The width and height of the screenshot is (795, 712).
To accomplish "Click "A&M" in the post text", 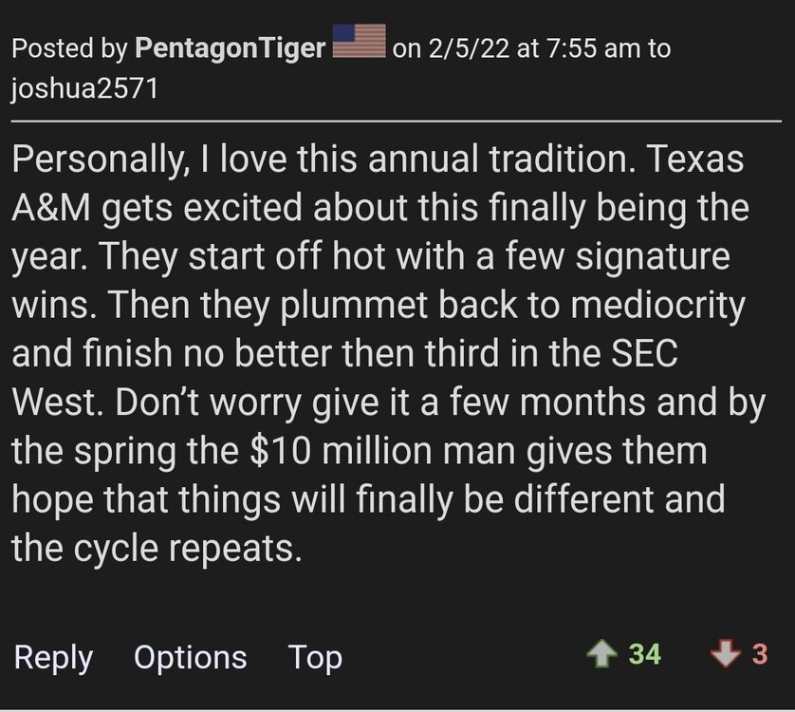I will pos(49,209).
